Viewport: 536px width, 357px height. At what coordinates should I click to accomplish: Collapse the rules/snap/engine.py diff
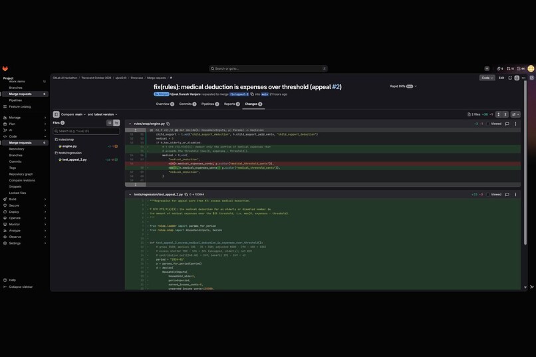click(x=130, y=124)
